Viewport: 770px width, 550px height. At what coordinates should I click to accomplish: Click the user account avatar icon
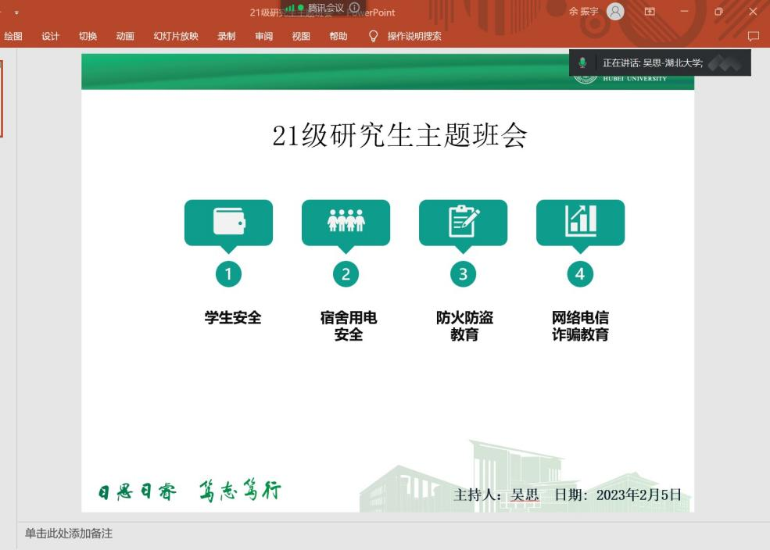point(616,12)
